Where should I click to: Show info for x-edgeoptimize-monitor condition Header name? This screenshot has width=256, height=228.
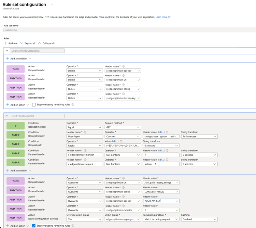(85, 151)
